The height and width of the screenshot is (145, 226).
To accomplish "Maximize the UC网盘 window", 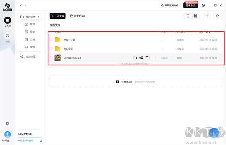I will tap(215, 5).
